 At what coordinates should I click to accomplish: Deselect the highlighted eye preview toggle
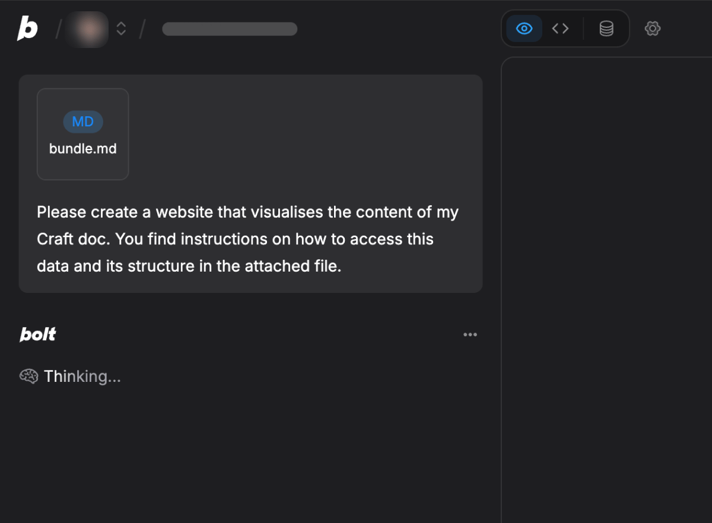(x=523, y=28)
